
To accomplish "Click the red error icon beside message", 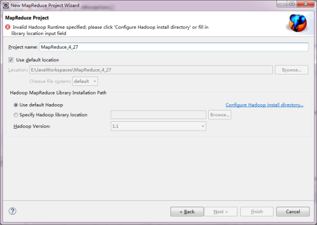I will [x=7, y=27].
